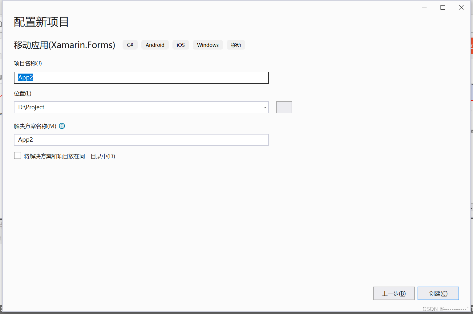Image resolution: width=473 pixels, height=314 pixels.
Task: Browse for location with the ... button
Action: click(x=284, y=107)
